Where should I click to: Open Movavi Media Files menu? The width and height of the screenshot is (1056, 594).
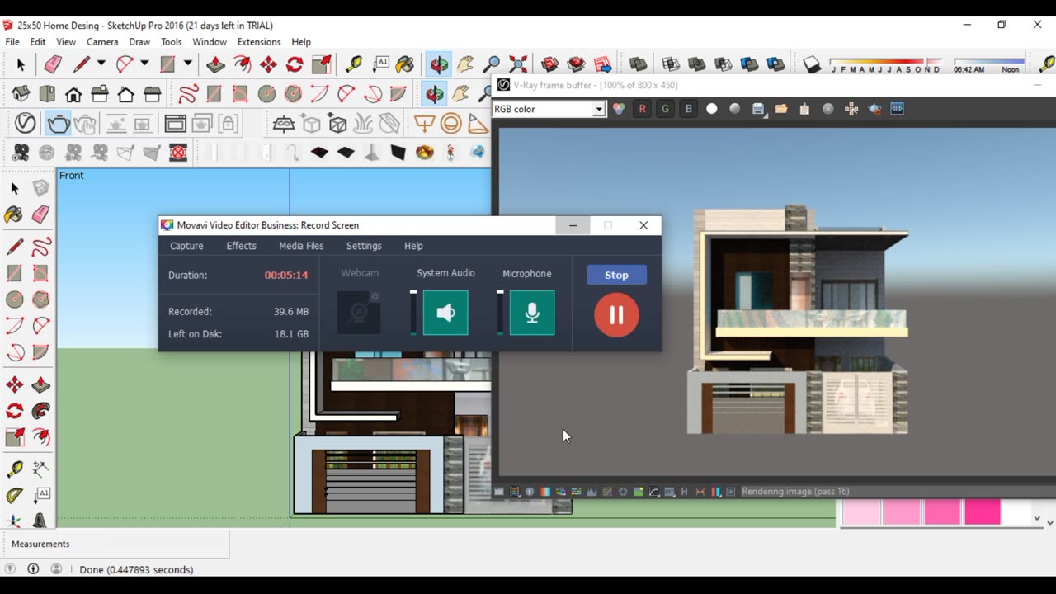point(301,246)
